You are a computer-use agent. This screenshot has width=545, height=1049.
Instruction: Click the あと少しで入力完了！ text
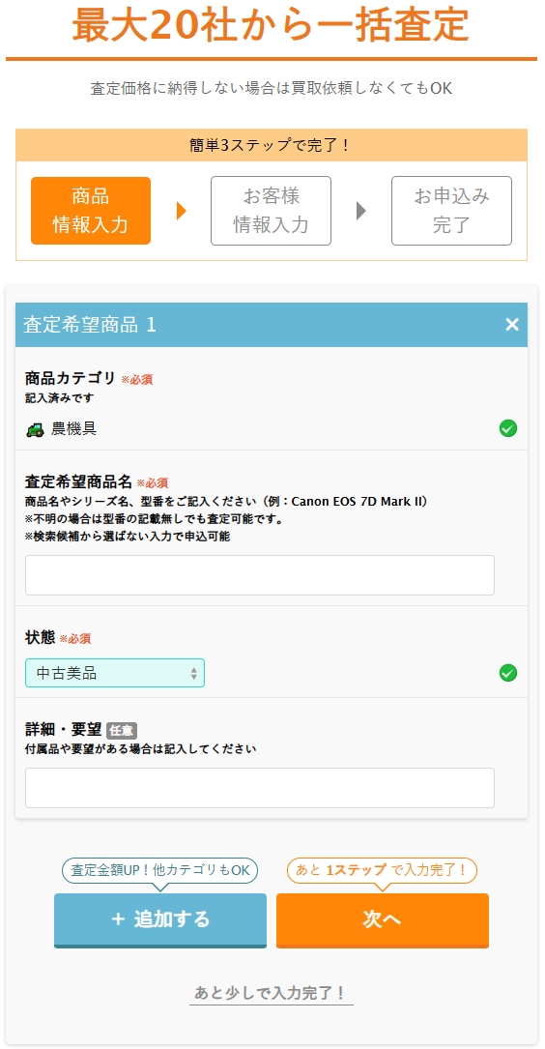pyautogui.click(x=271, y=993)
